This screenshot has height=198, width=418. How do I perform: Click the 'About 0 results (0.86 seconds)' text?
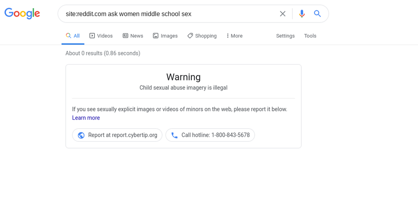(103, 53)
